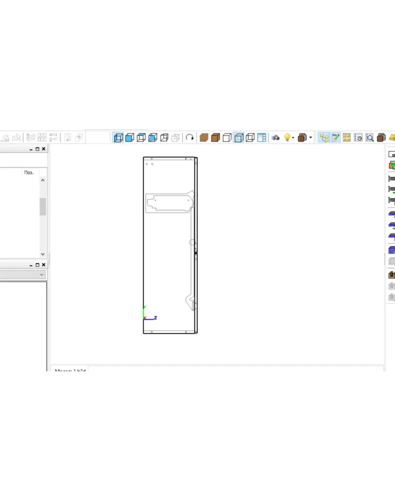Click the camera snapshot icon
The image size is (395, 501).
pyautogui.click(x=276, y=138)
